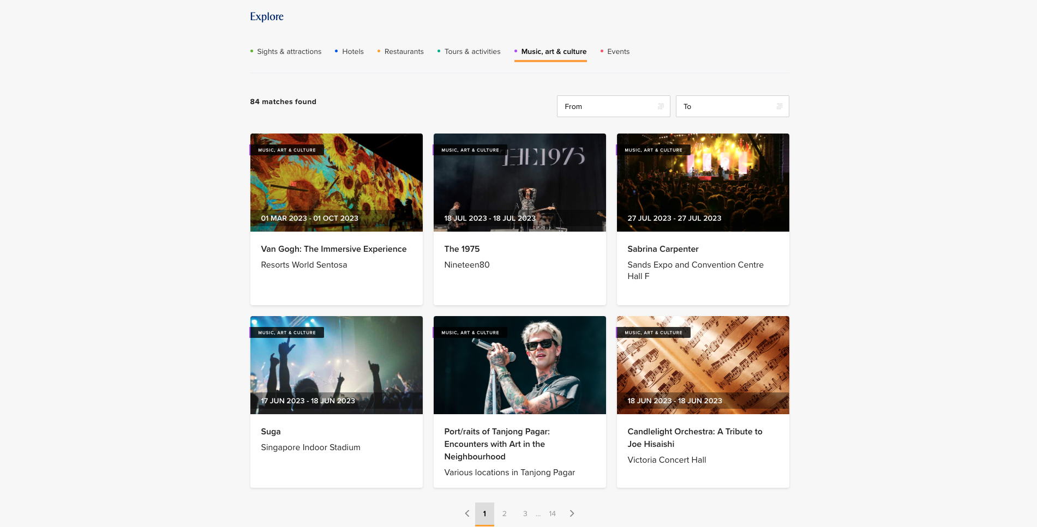
Task: Open the Sabrina Carpenter concert image
Action: (703, 183)
